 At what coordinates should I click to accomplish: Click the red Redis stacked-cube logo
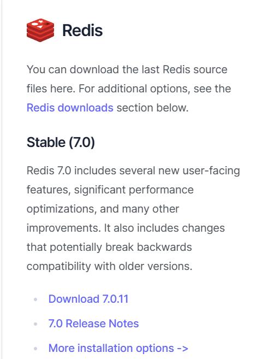(40, 30)
